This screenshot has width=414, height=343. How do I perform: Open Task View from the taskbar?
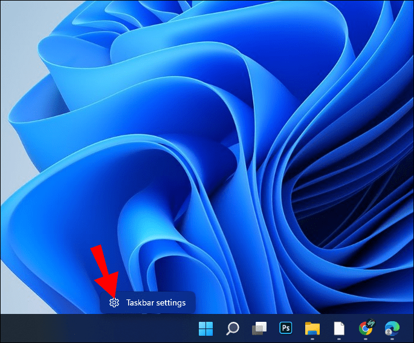pos(259,328)
